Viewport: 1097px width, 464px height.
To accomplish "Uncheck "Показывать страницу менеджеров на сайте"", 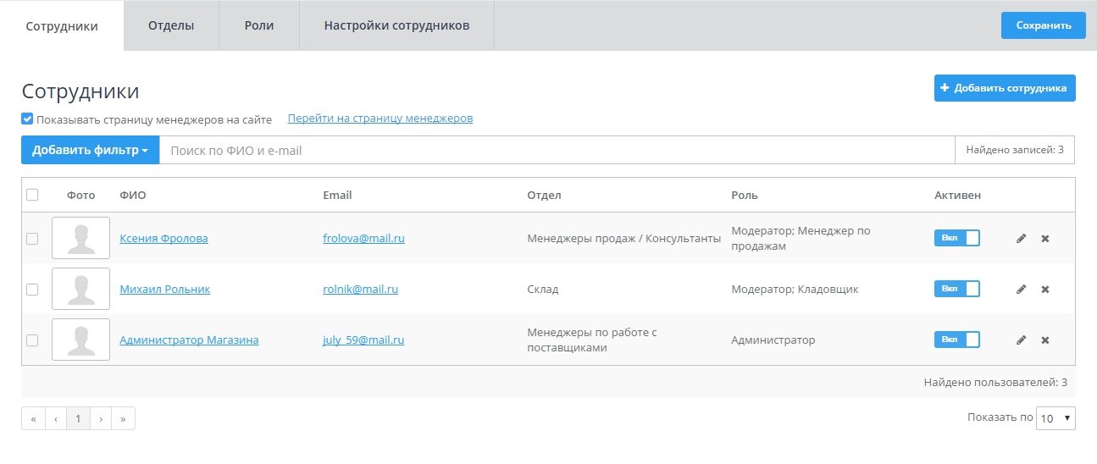I will pos(27,119).
